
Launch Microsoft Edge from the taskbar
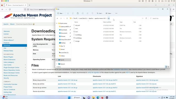pyautogui.click(x=98, y=98)
